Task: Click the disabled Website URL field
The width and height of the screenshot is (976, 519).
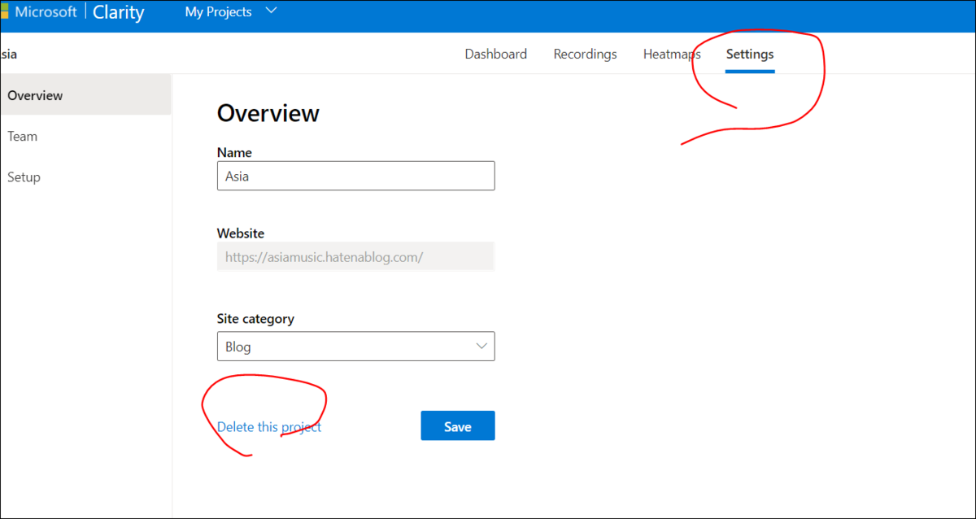Action: 355,257
